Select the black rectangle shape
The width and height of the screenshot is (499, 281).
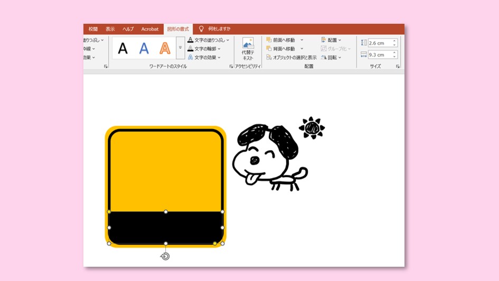pos(166,228)
